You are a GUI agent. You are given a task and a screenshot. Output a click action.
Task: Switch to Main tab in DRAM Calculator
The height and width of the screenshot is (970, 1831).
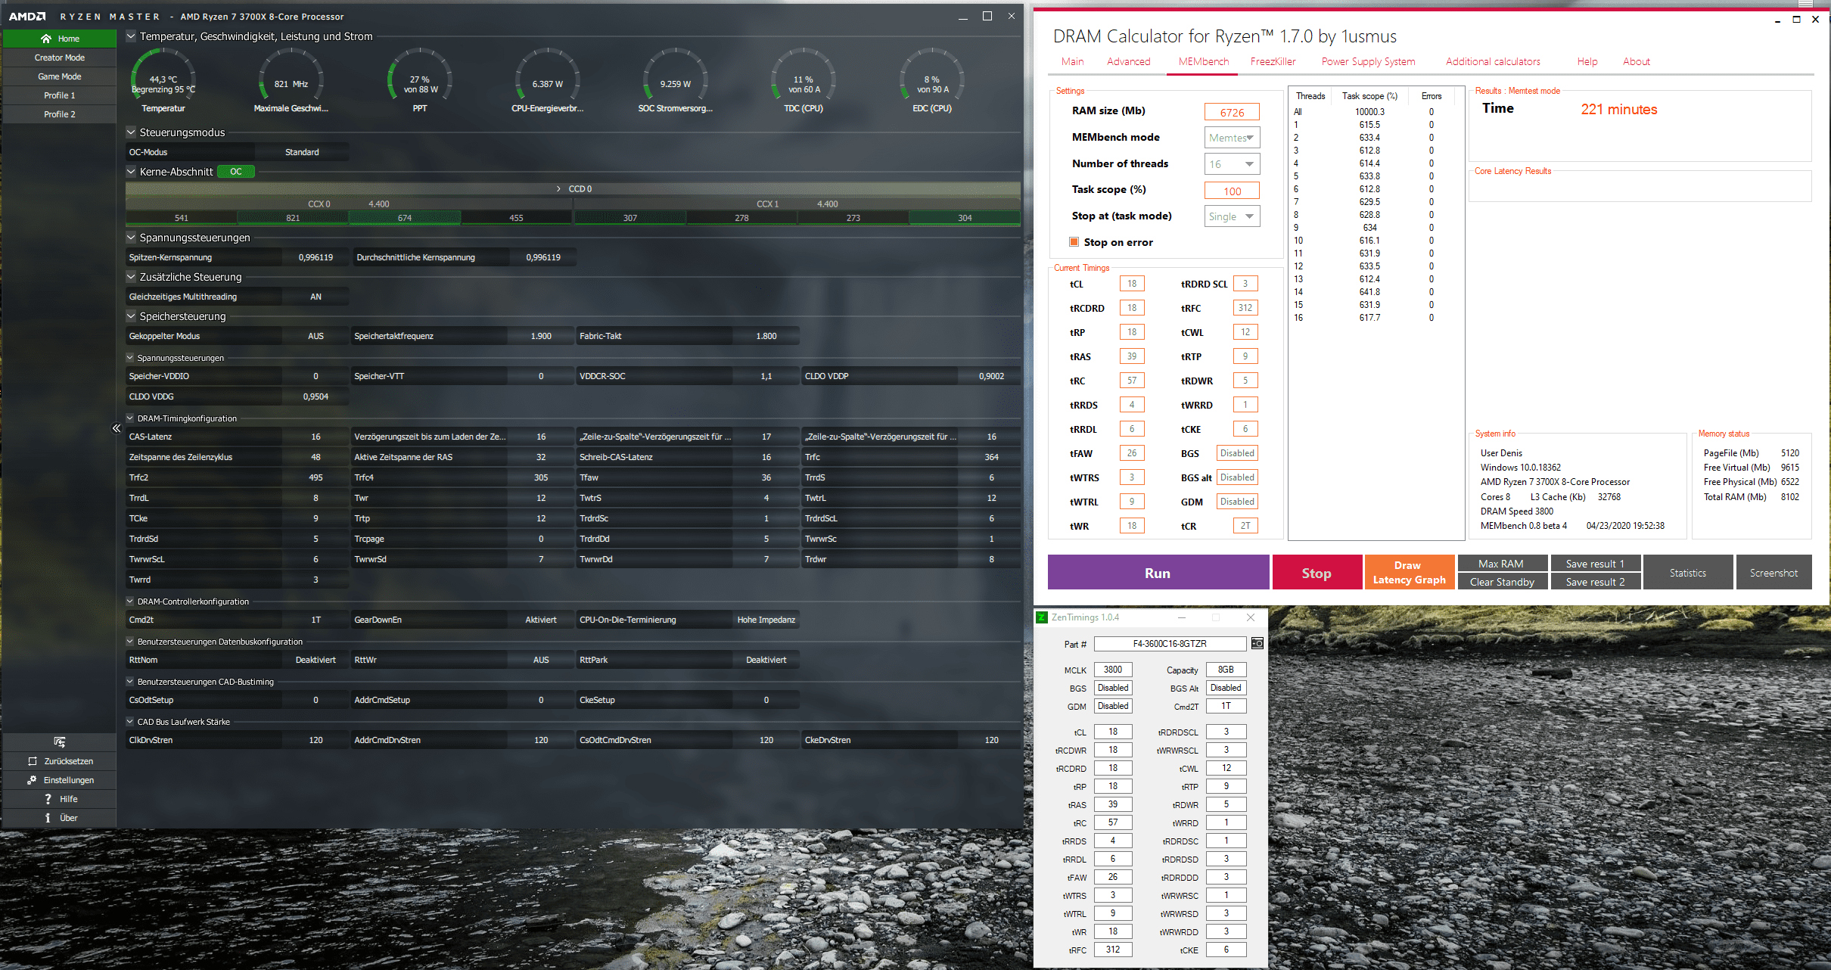pyautogui.click(x=1072, y=62)
